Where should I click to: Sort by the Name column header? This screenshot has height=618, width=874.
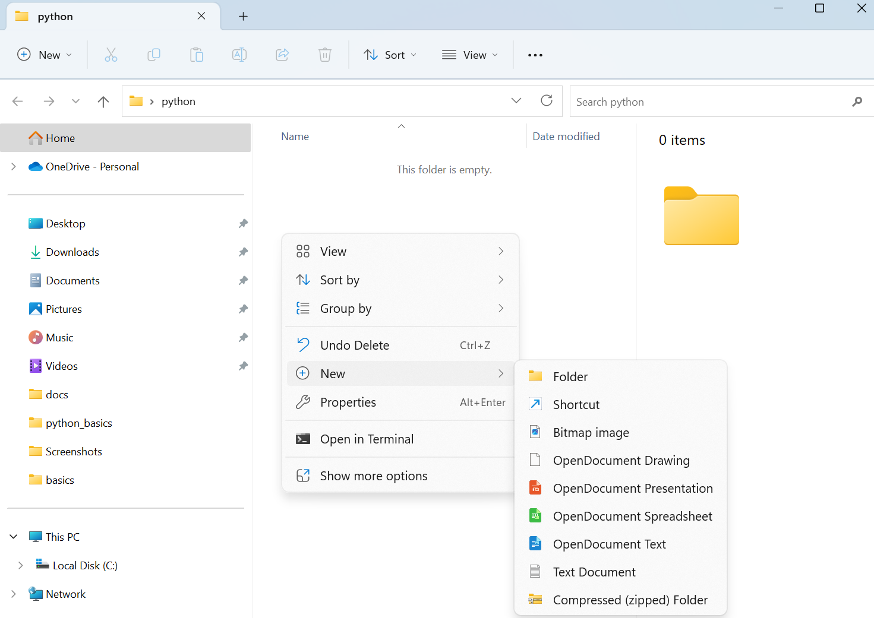(x=295, y=137)
